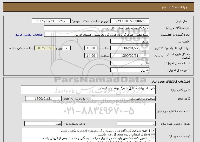This screenshot has height=142, width=200.
Task: Click the label حداقل تاریخ اعتبار قیمت
Action: click(x=179, y=56)
